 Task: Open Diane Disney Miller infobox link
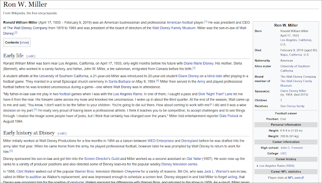293,91
